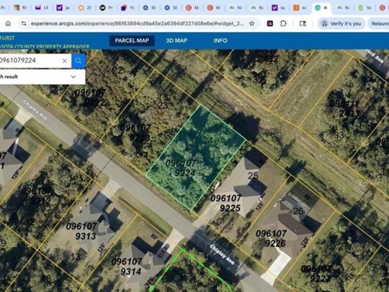Open the 3D MAP tab

click(176, 41)
